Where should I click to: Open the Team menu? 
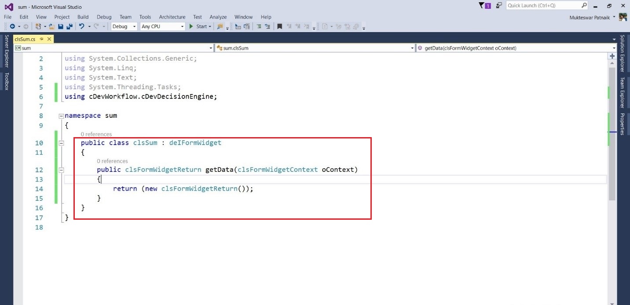click(125, 17)
